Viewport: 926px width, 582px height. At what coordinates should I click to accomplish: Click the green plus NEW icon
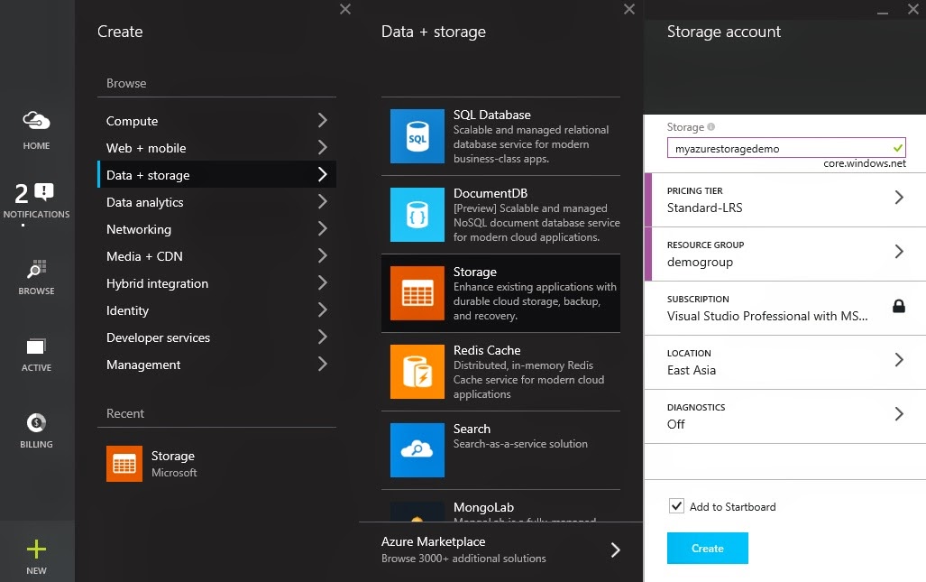tap(36, 550)
